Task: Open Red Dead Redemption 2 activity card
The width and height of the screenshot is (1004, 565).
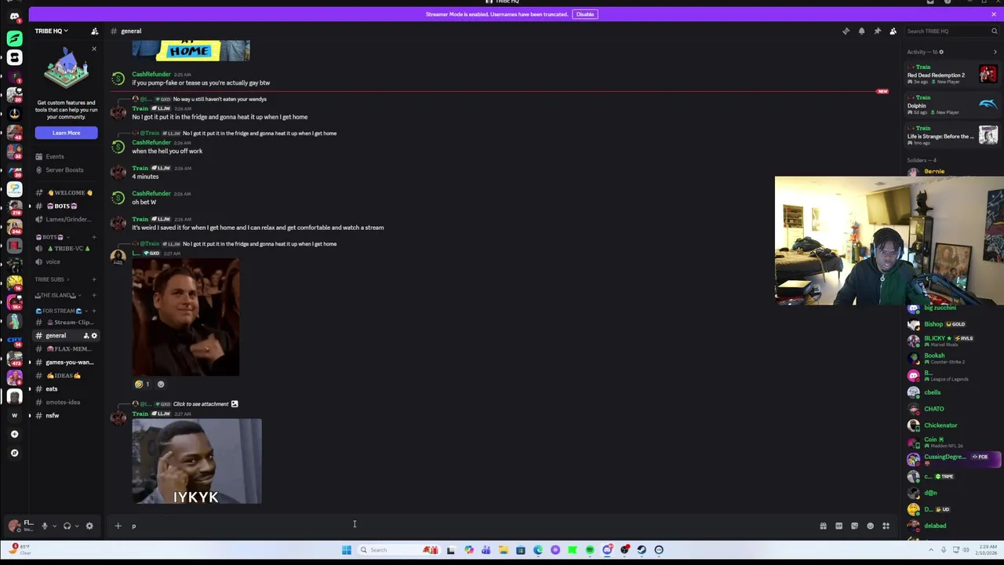Action: point(952,75)
